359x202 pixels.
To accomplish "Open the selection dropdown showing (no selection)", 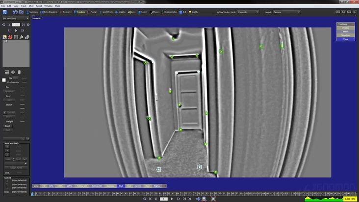I will (15, 18).
